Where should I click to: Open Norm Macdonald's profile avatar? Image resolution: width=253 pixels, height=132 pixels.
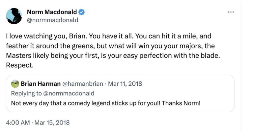[14, 16]
